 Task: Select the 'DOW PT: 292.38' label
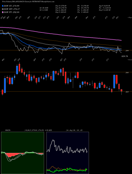coord(12,12)
